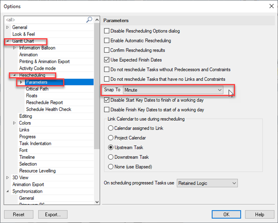Open Schedule Health Check settings item
278x223 pixels.
coord(48,109)
